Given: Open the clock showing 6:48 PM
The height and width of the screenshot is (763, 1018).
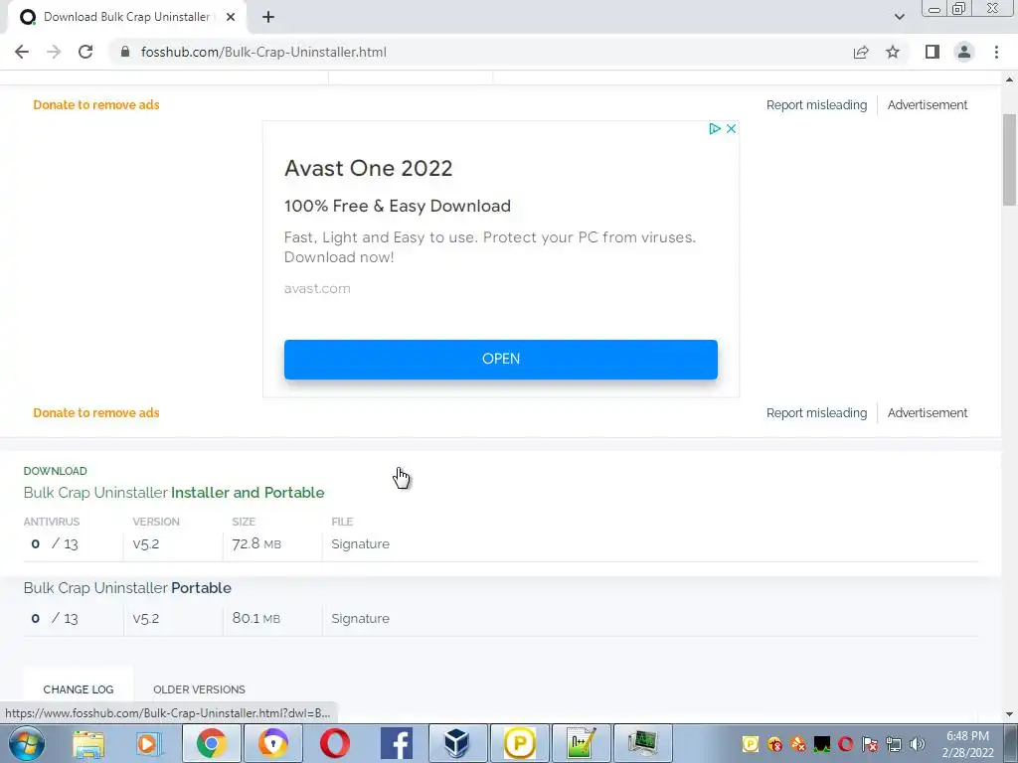Looking at the screenshot, I should point(968,744).
